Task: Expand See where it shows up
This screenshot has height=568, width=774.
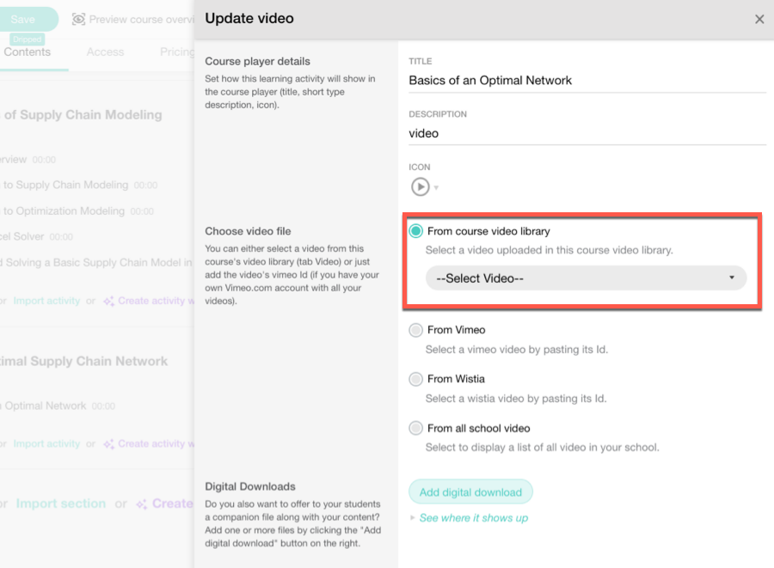Action: click(x=473, y=518)
